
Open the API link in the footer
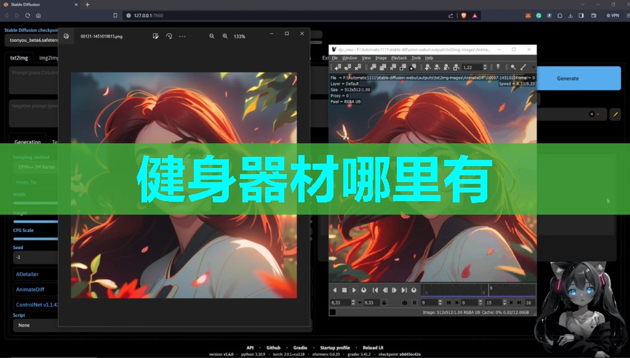coord(250,348)
